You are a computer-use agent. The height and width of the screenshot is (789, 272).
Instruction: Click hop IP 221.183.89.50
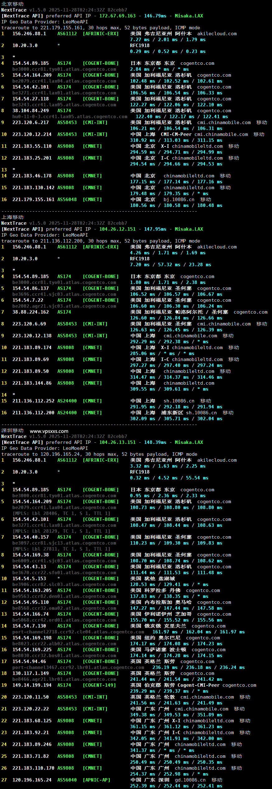click(x=30, y=371)
